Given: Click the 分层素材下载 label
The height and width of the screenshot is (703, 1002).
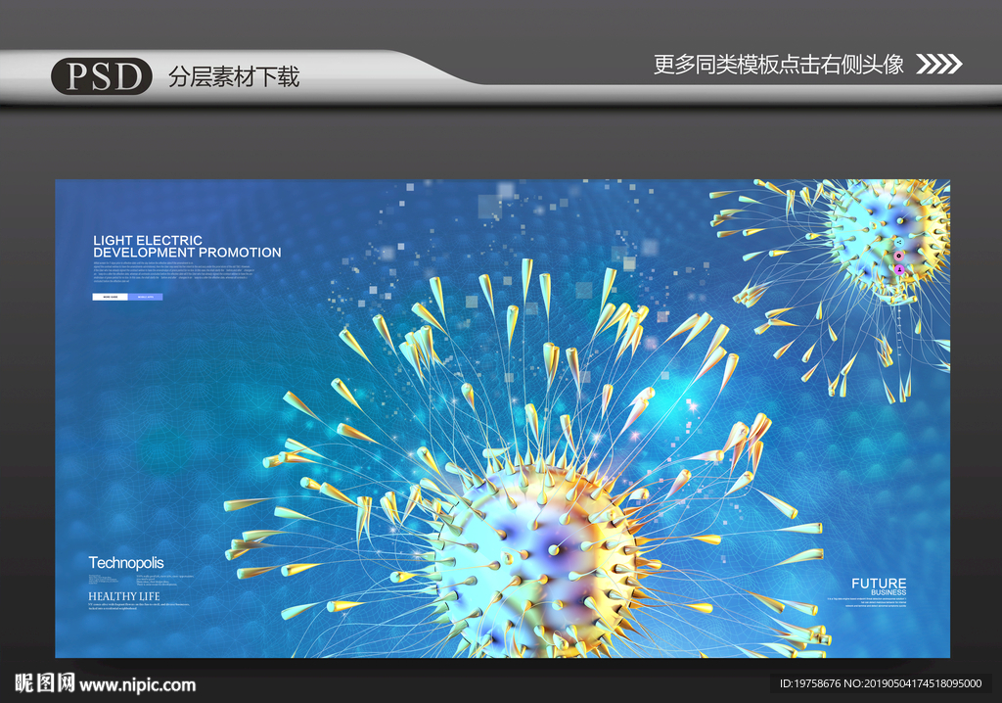Looking at the screenshot, I should [234, 76].
